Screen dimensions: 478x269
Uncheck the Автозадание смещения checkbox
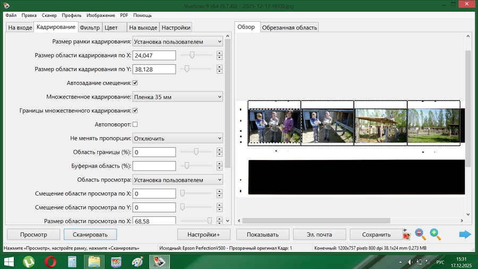coord(135,83)
